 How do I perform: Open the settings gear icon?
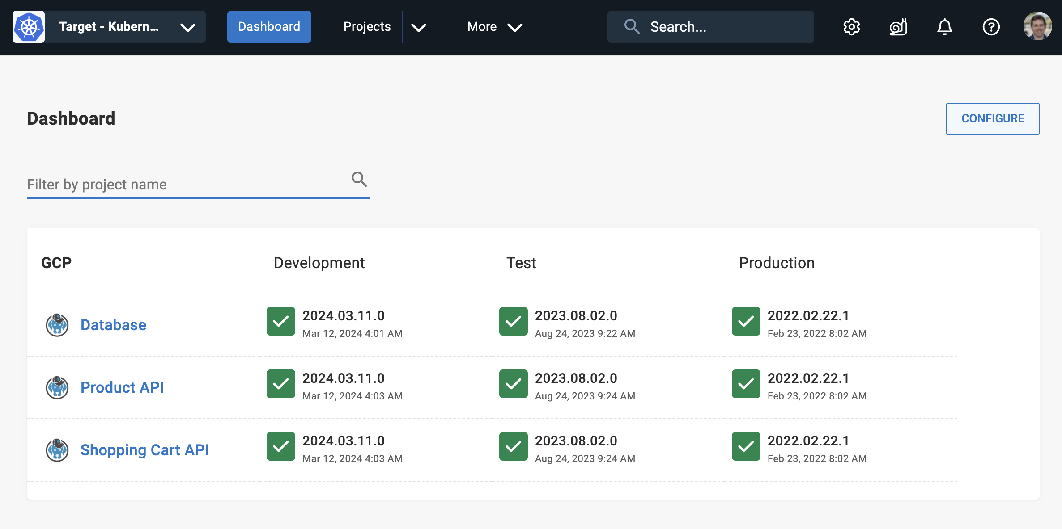[851, 27]
